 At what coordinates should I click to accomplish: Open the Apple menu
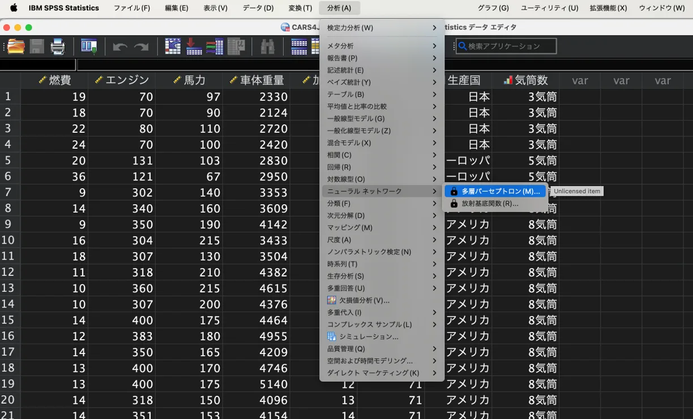point(13,8)
